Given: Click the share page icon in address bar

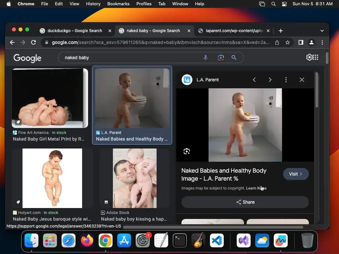Looking at the screenshot, I should click(x=277, y=43).
